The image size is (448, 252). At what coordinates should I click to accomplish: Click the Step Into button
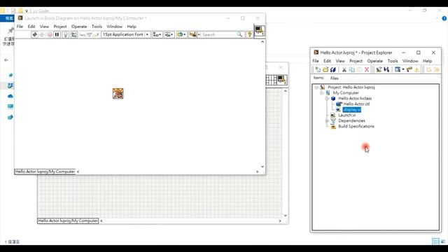83,34
